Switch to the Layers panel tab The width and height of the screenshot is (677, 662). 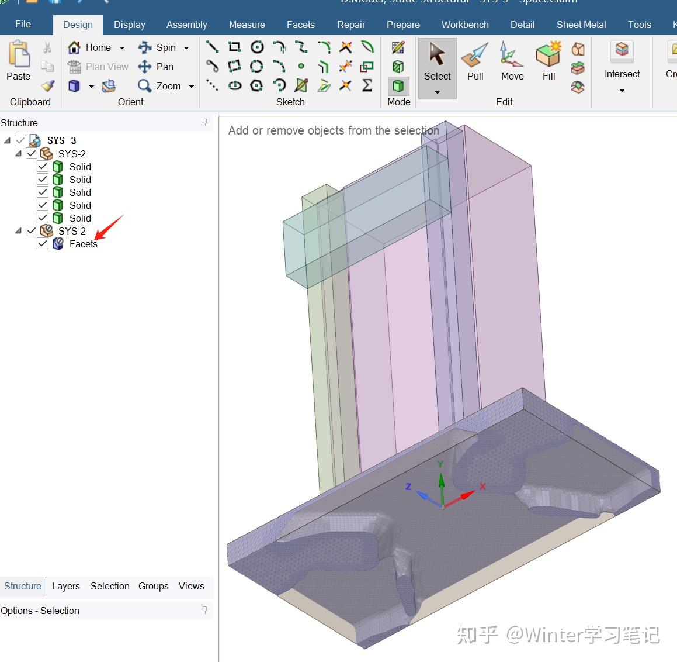(65, 586)
